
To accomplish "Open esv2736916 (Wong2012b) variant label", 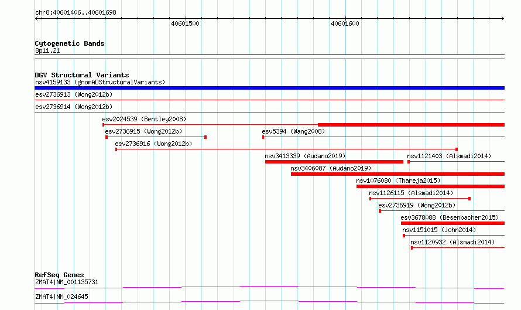I will 153,144.
